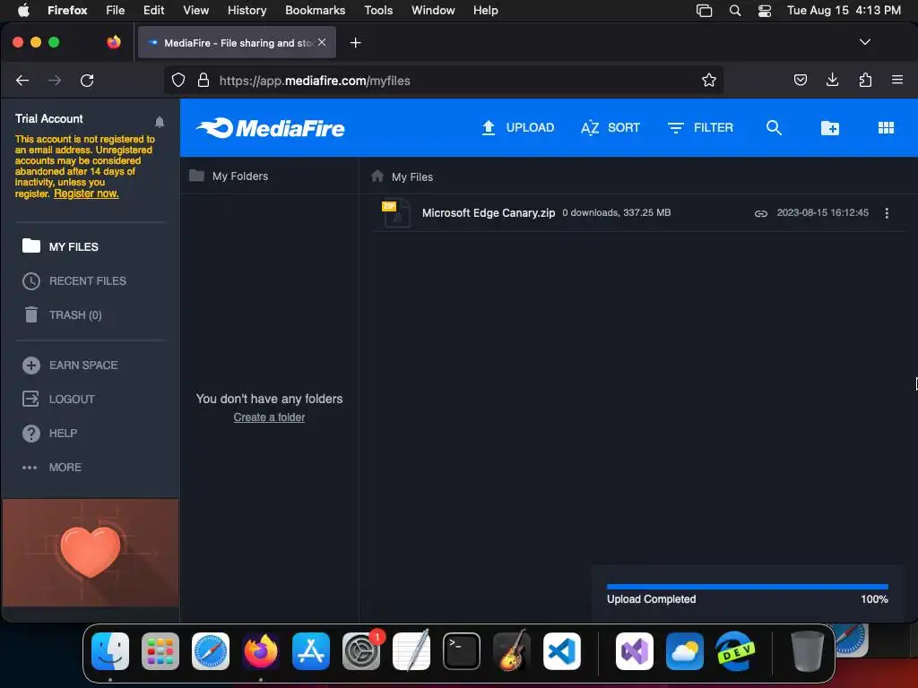Select EARN SPACE option
Screen dimensions: 918x688
point(70,365)
